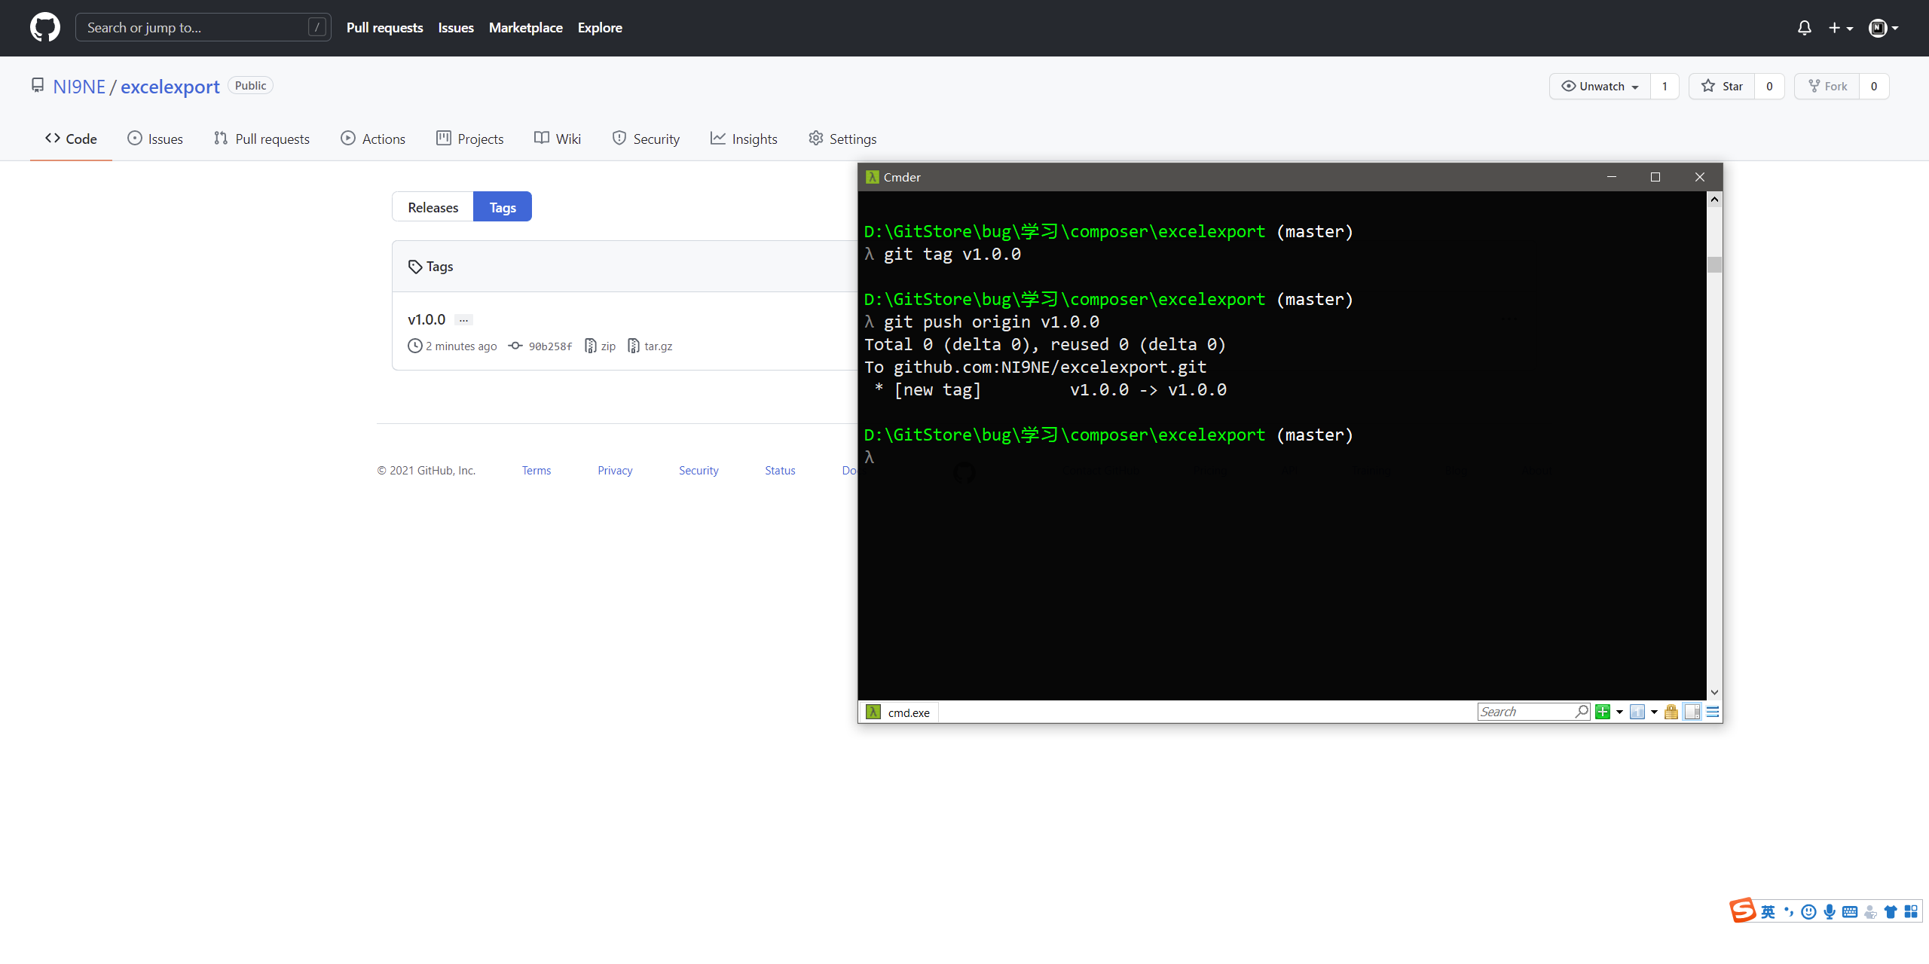Toggle Sogou English/Chinese input mode

[1768, 912]
